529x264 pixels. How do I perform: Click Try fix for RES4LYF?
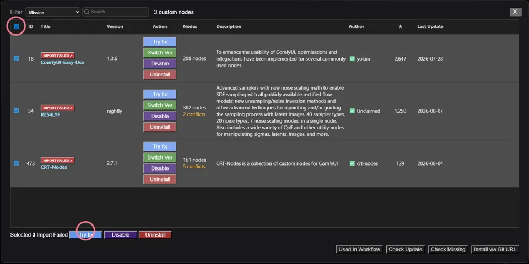click(160, 94)
